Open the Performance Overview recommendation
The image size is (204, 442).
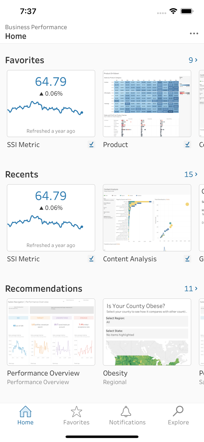point(51,332)
